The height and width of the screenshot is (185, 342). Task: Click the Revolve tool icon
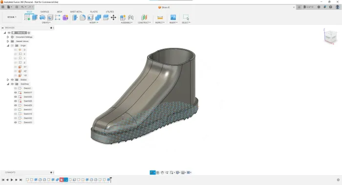click(43, 18)
